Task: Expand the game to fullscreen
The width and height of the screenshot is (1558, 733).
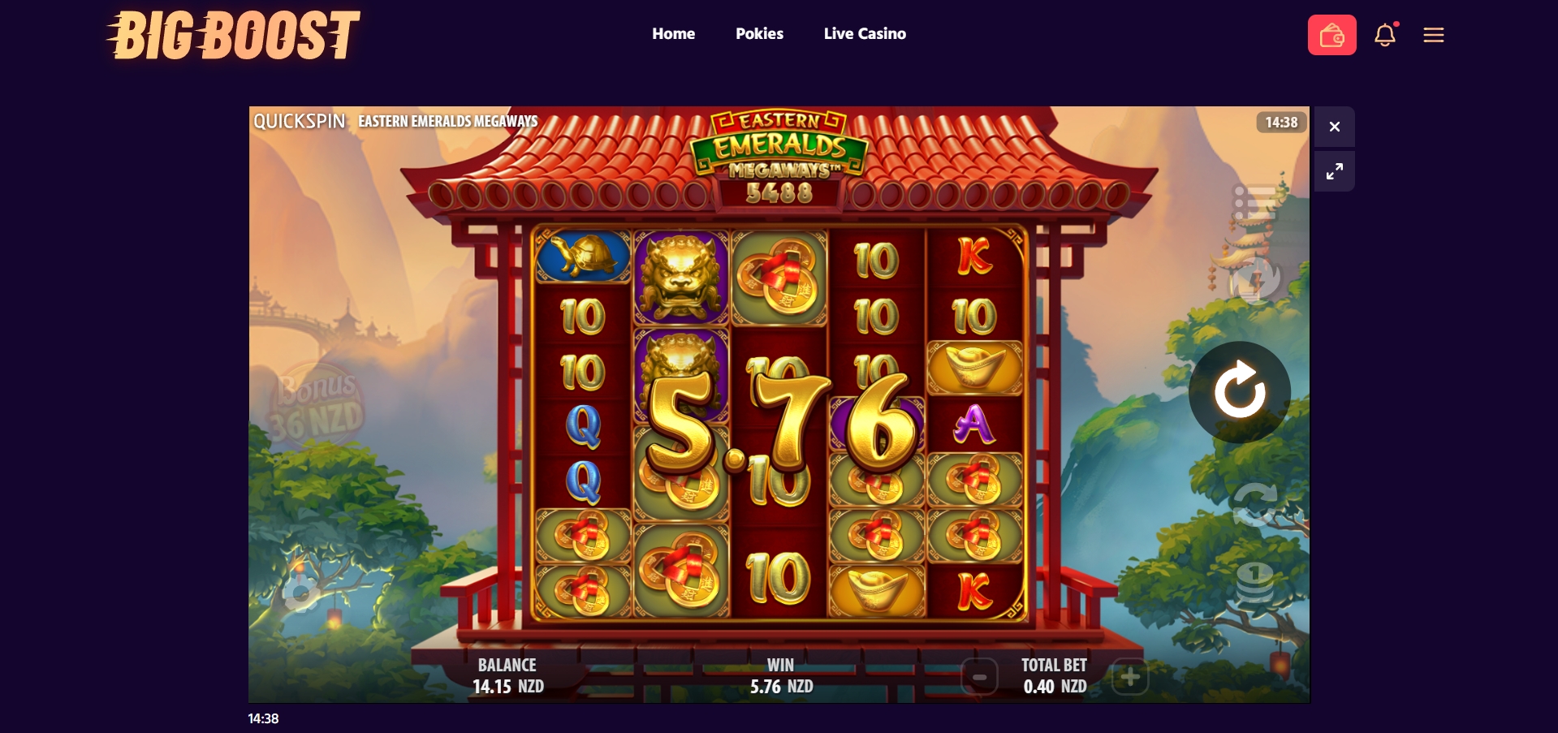Action: tap(1335, 171)
